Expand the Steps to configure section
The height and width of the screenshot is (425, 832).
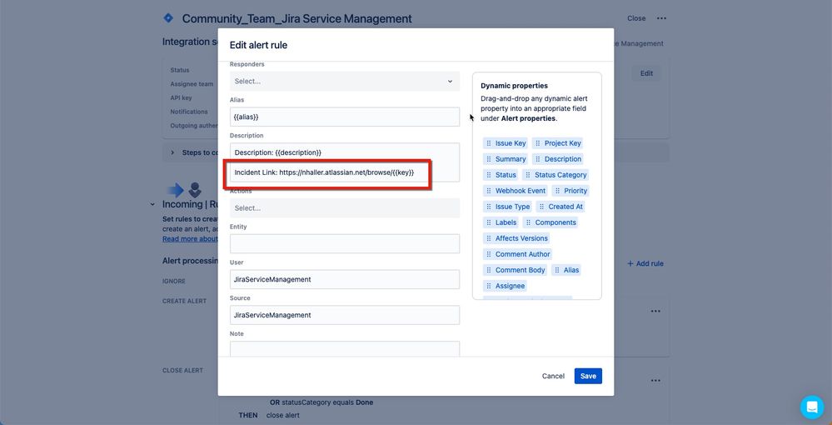[x=172, y=152]
